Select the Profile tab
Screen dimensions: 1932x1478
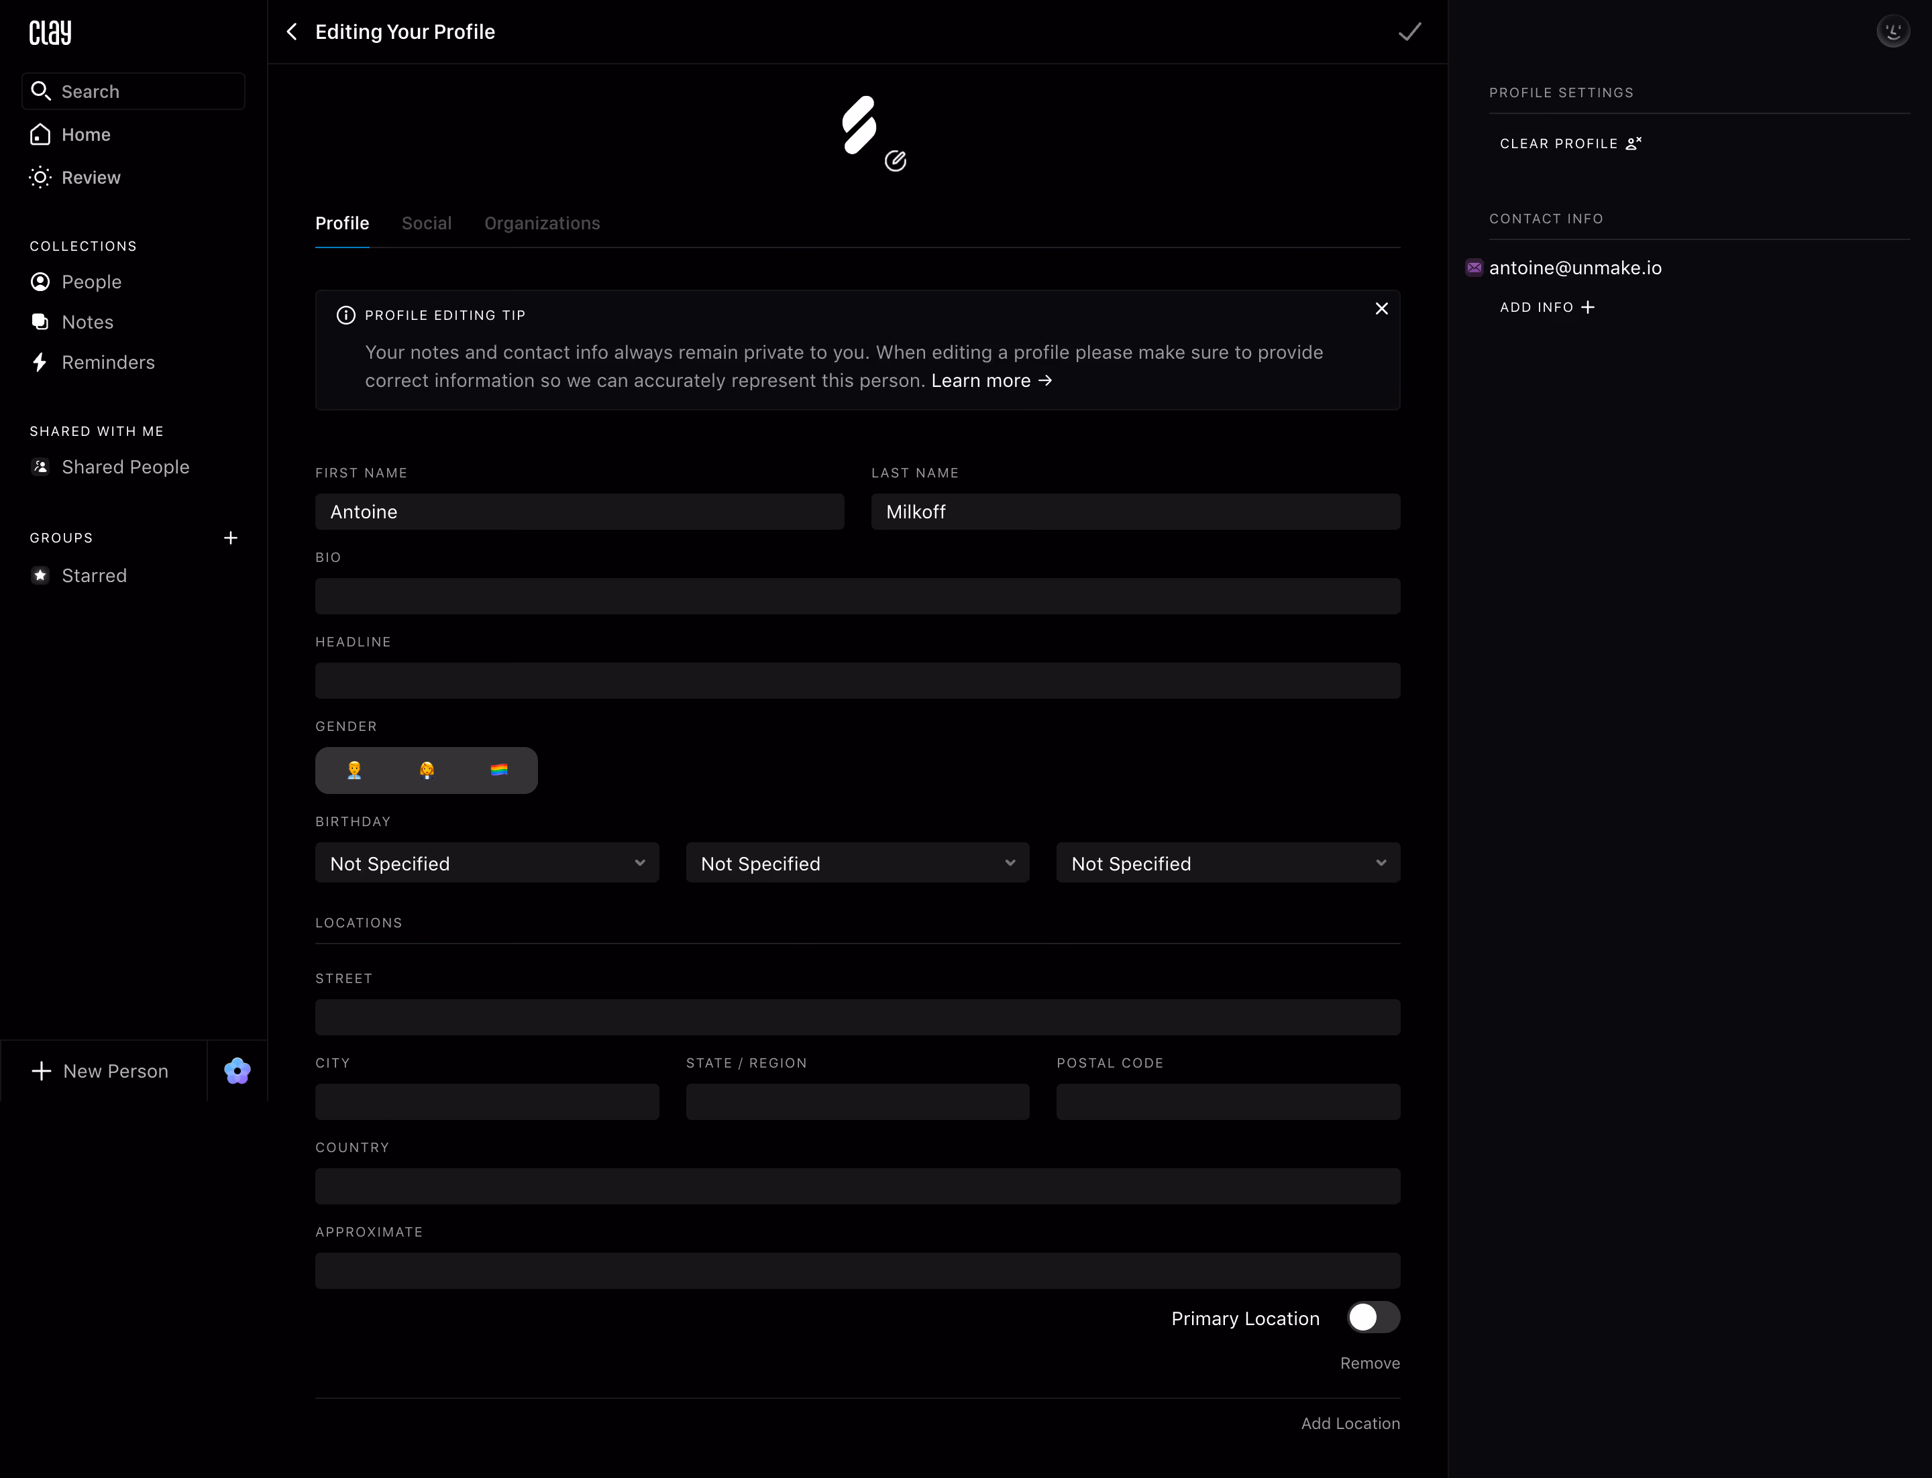pyautogui.click(x=342, y=223)
